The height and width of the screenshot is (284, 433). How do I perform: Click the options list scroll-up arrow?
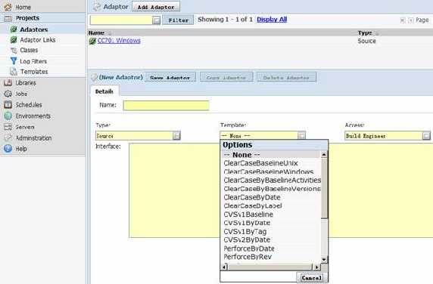324,155
